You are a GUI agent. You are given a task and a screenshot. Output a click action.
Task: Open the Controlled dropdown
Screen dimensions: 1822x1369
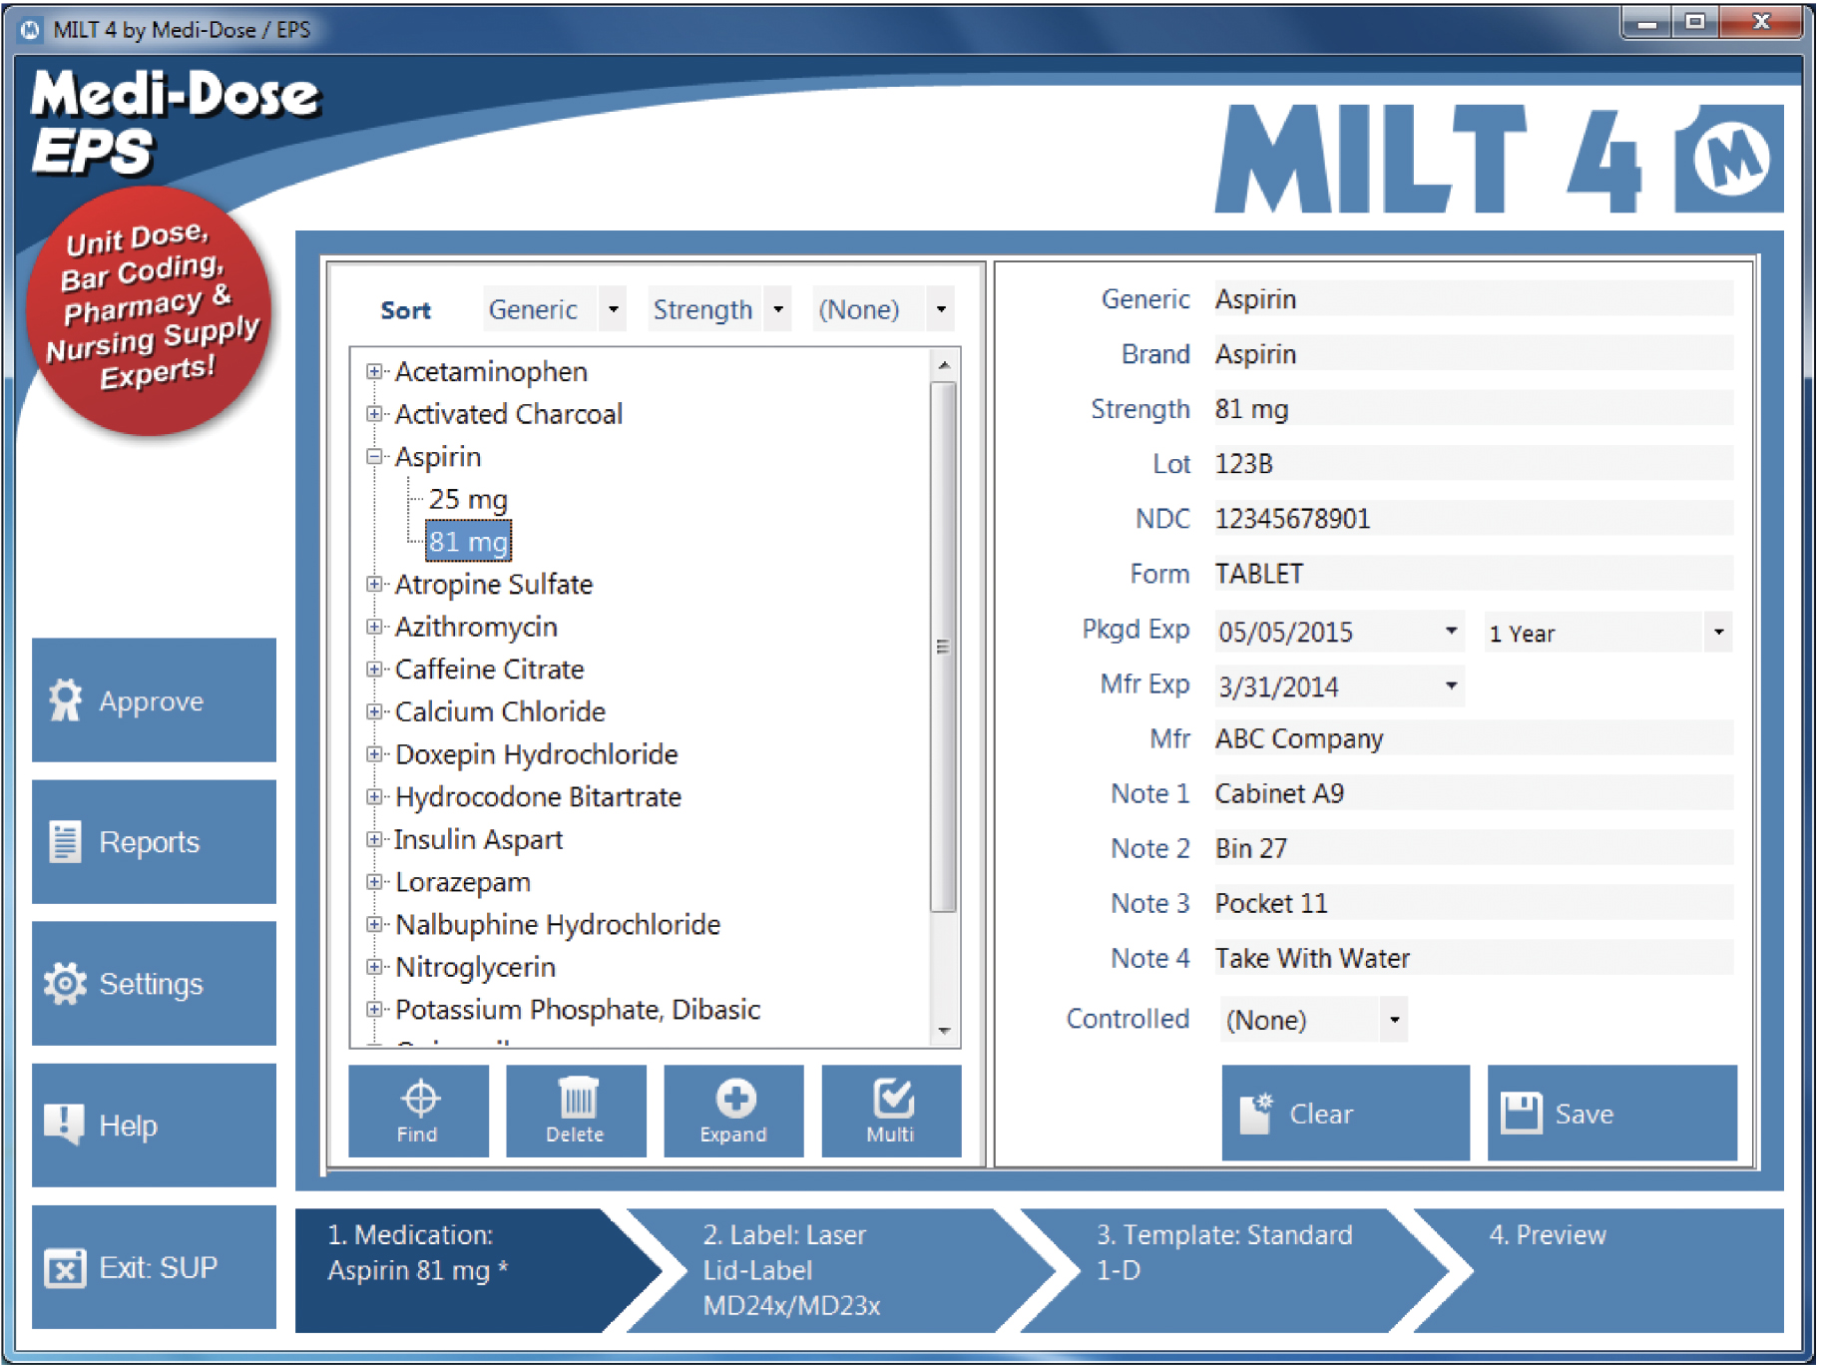[1394, 1020]
